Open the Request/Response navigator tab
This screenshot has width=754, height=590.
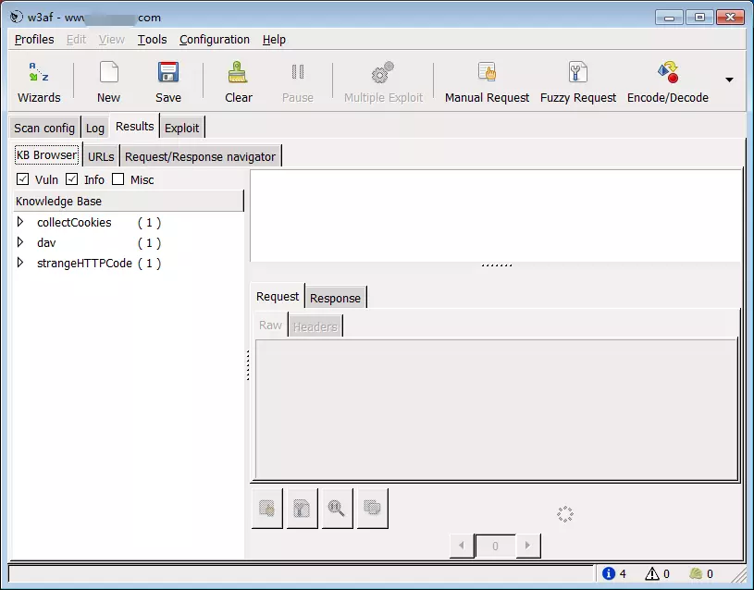coord(200,157)
